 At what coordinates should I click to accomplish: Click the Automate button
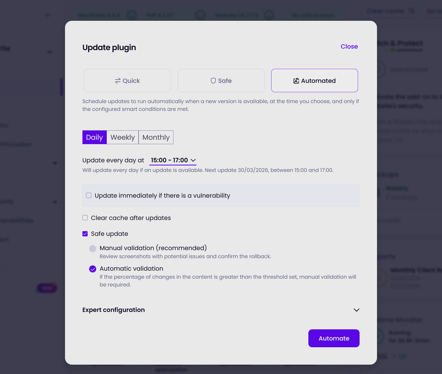click(334, 338)
